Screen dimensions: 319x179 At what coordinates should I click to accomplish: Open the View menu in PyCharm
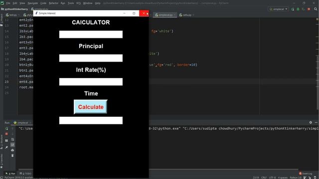click(22, 3)
